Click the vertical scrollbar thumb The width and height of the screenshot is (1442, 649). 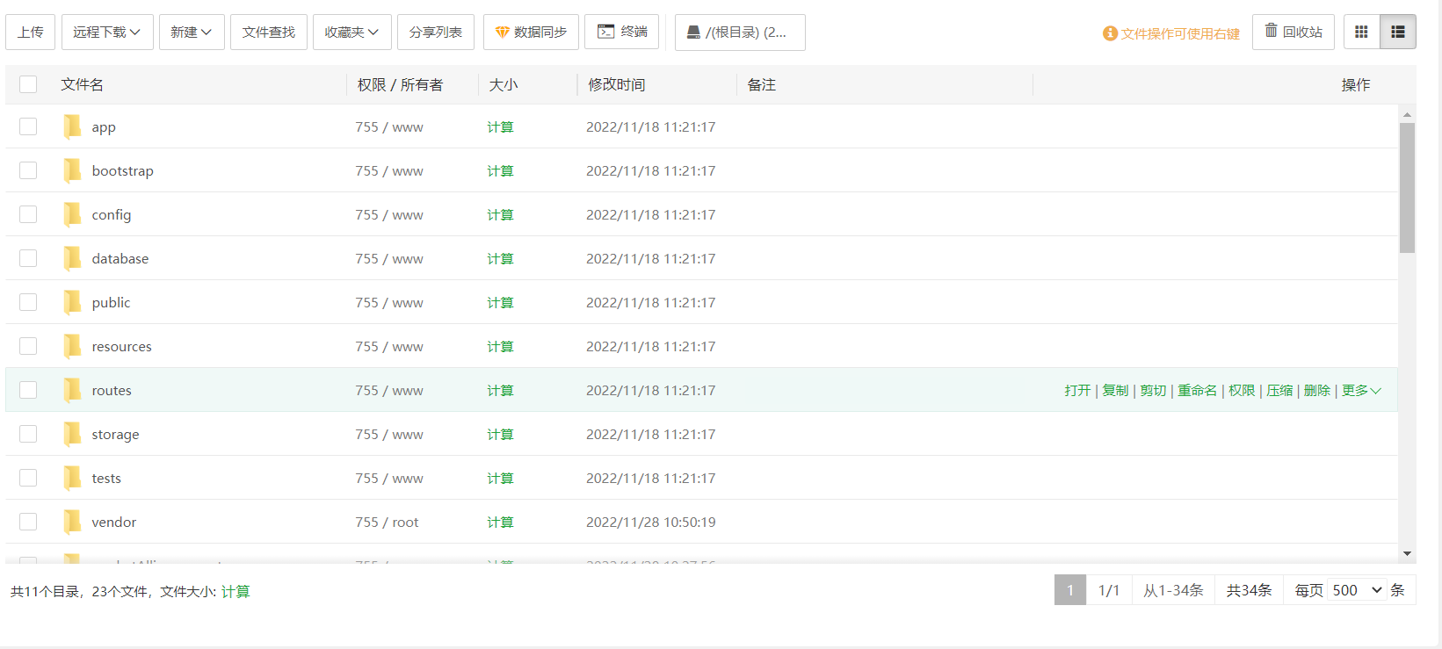1407,187
